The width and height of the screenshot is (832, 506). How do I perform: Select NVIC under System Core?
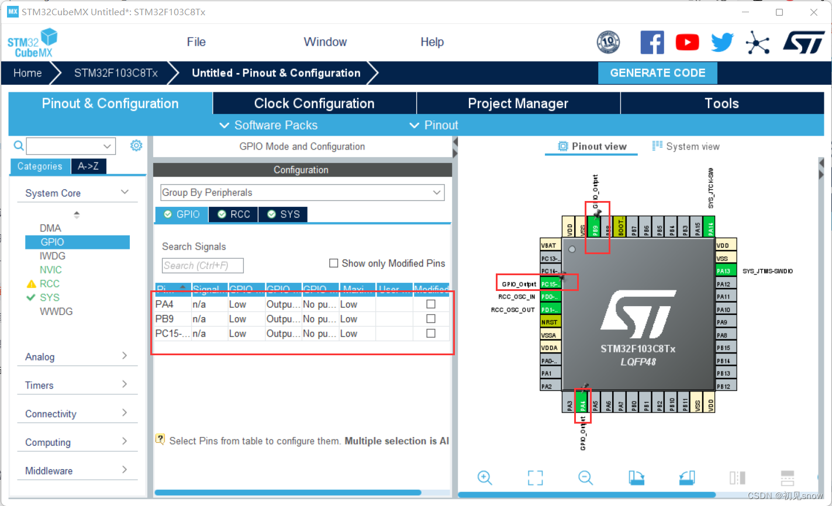click(x=51, y=269)
